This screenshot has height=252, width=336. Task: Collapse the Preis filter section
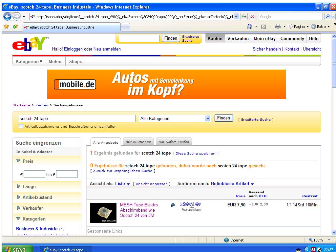point(18,161)
